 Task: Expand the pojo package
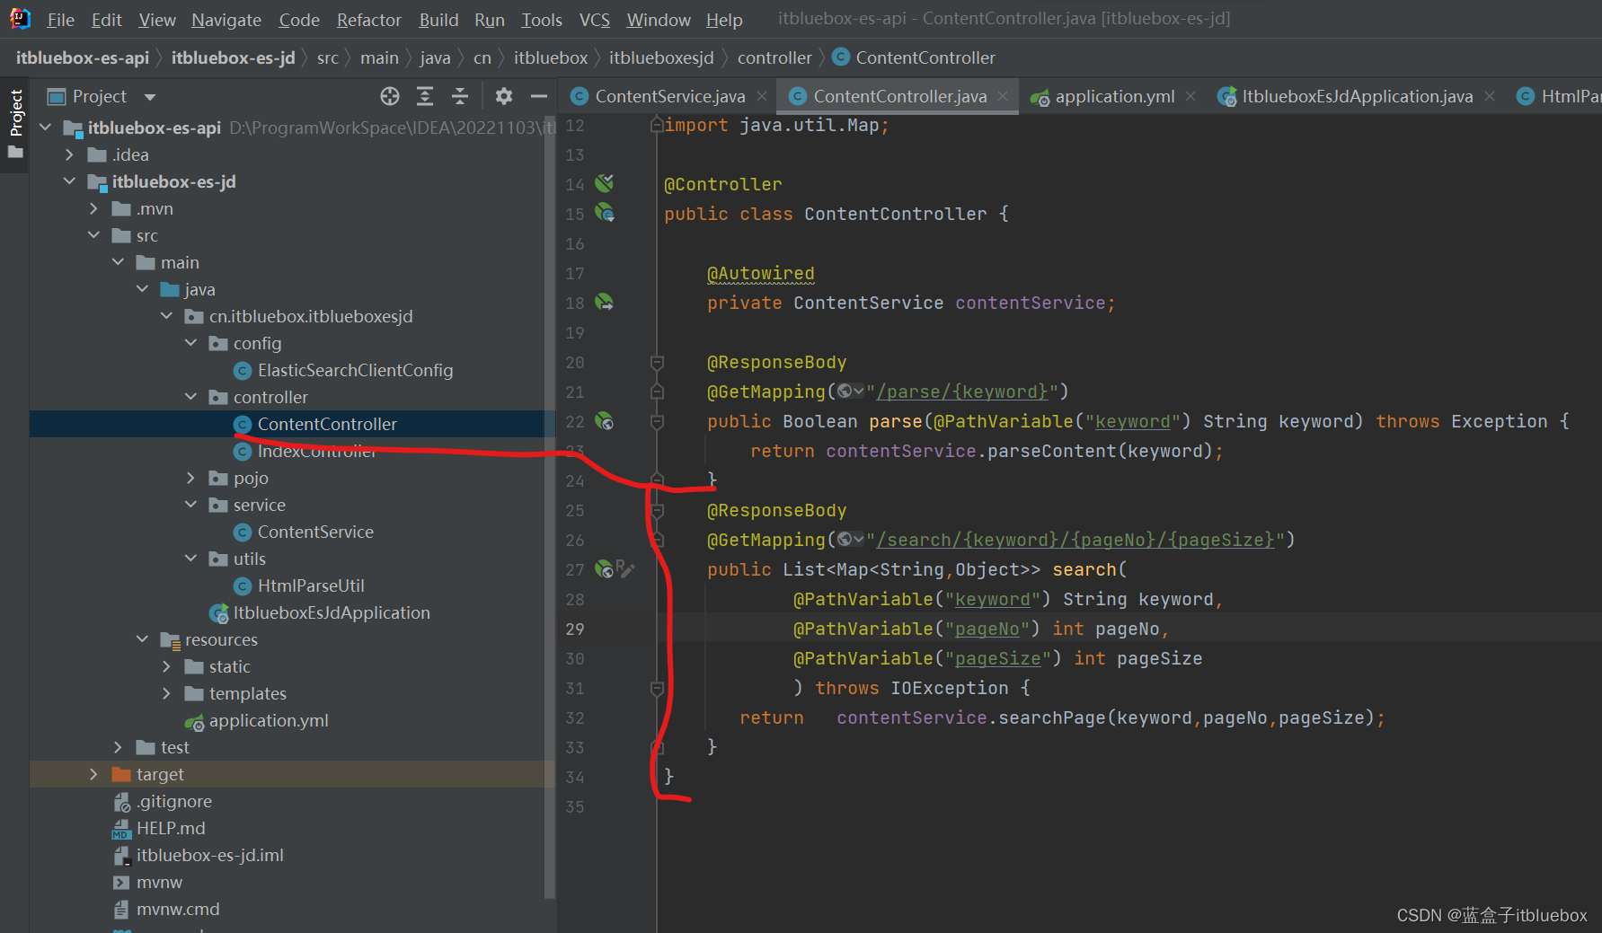click(190, 478)
